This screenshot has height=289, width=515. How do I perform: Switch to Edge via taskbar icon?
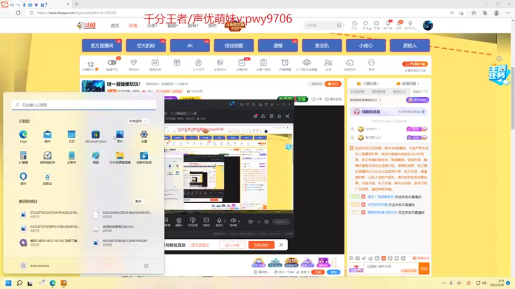[53, 283]
